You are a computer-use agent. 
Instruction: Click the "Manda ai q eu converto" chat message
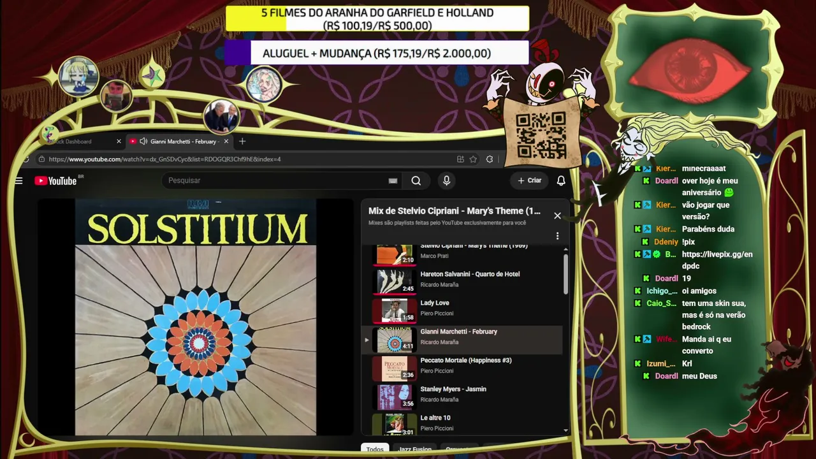[x=706, y=345]
